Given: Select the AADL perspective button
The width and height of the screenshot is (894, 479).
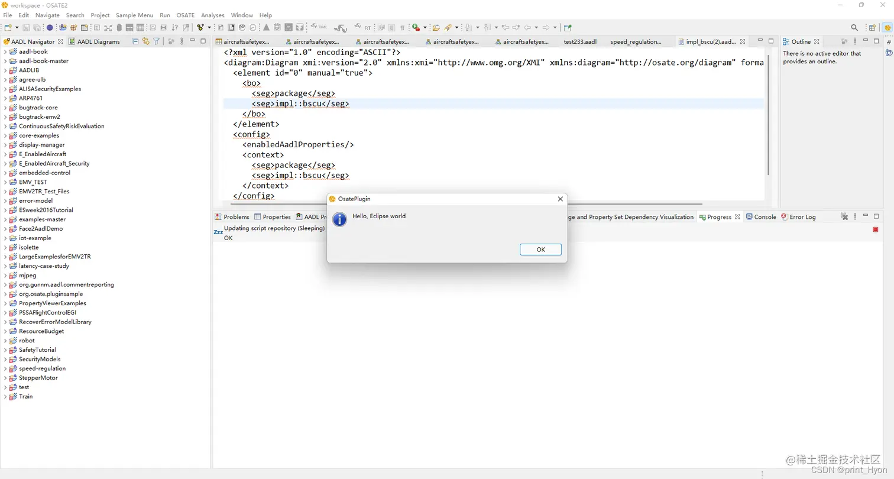Looking at the screenshot, I should 887,28.
